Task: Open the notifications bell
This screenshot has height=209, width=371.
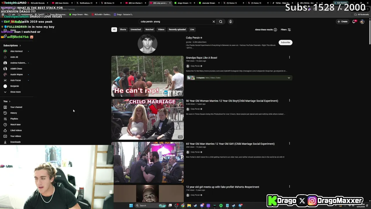Action: pyautogui.click(x=354, y=21)
